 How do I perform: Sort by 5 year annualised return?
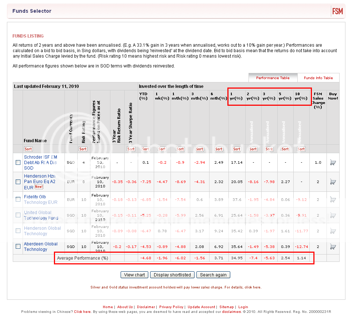(285, 149)
